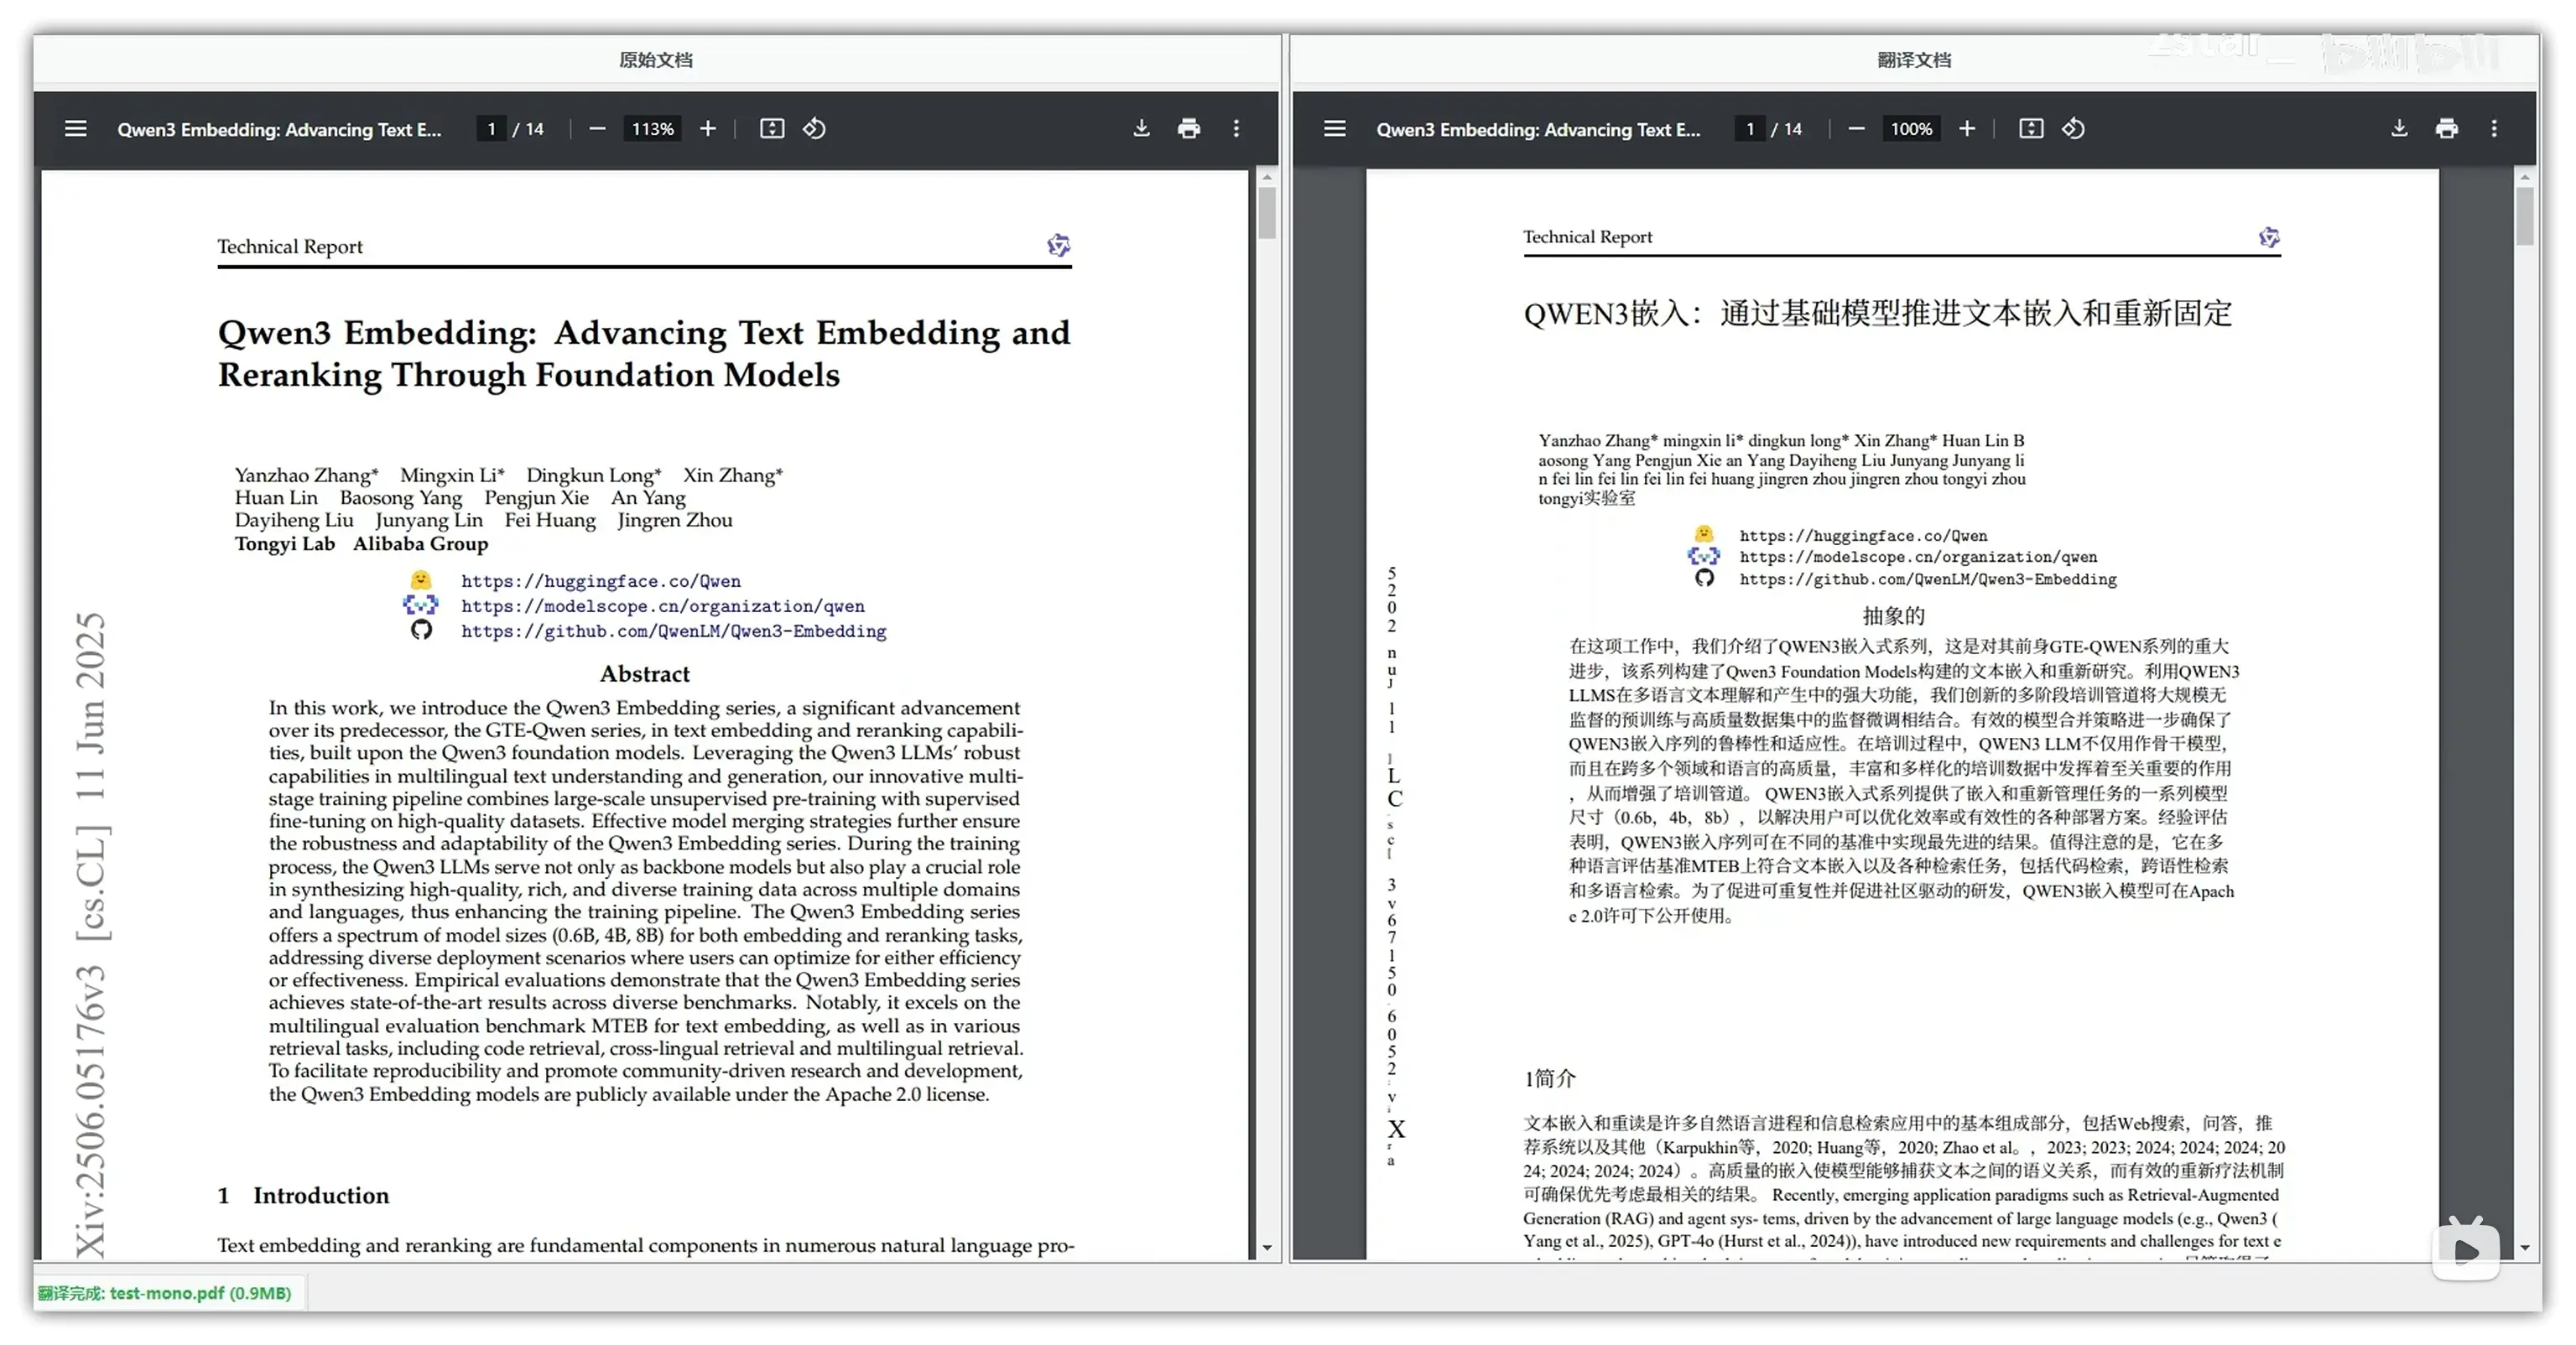Screen dimensions: 2576x1345
Task: Click the Abstract heading in original document
Action: tap(645, 674)
